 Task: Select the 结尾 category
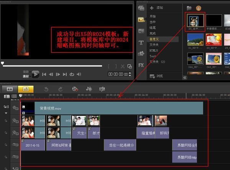pyautogui.click(x=153, y=28)
